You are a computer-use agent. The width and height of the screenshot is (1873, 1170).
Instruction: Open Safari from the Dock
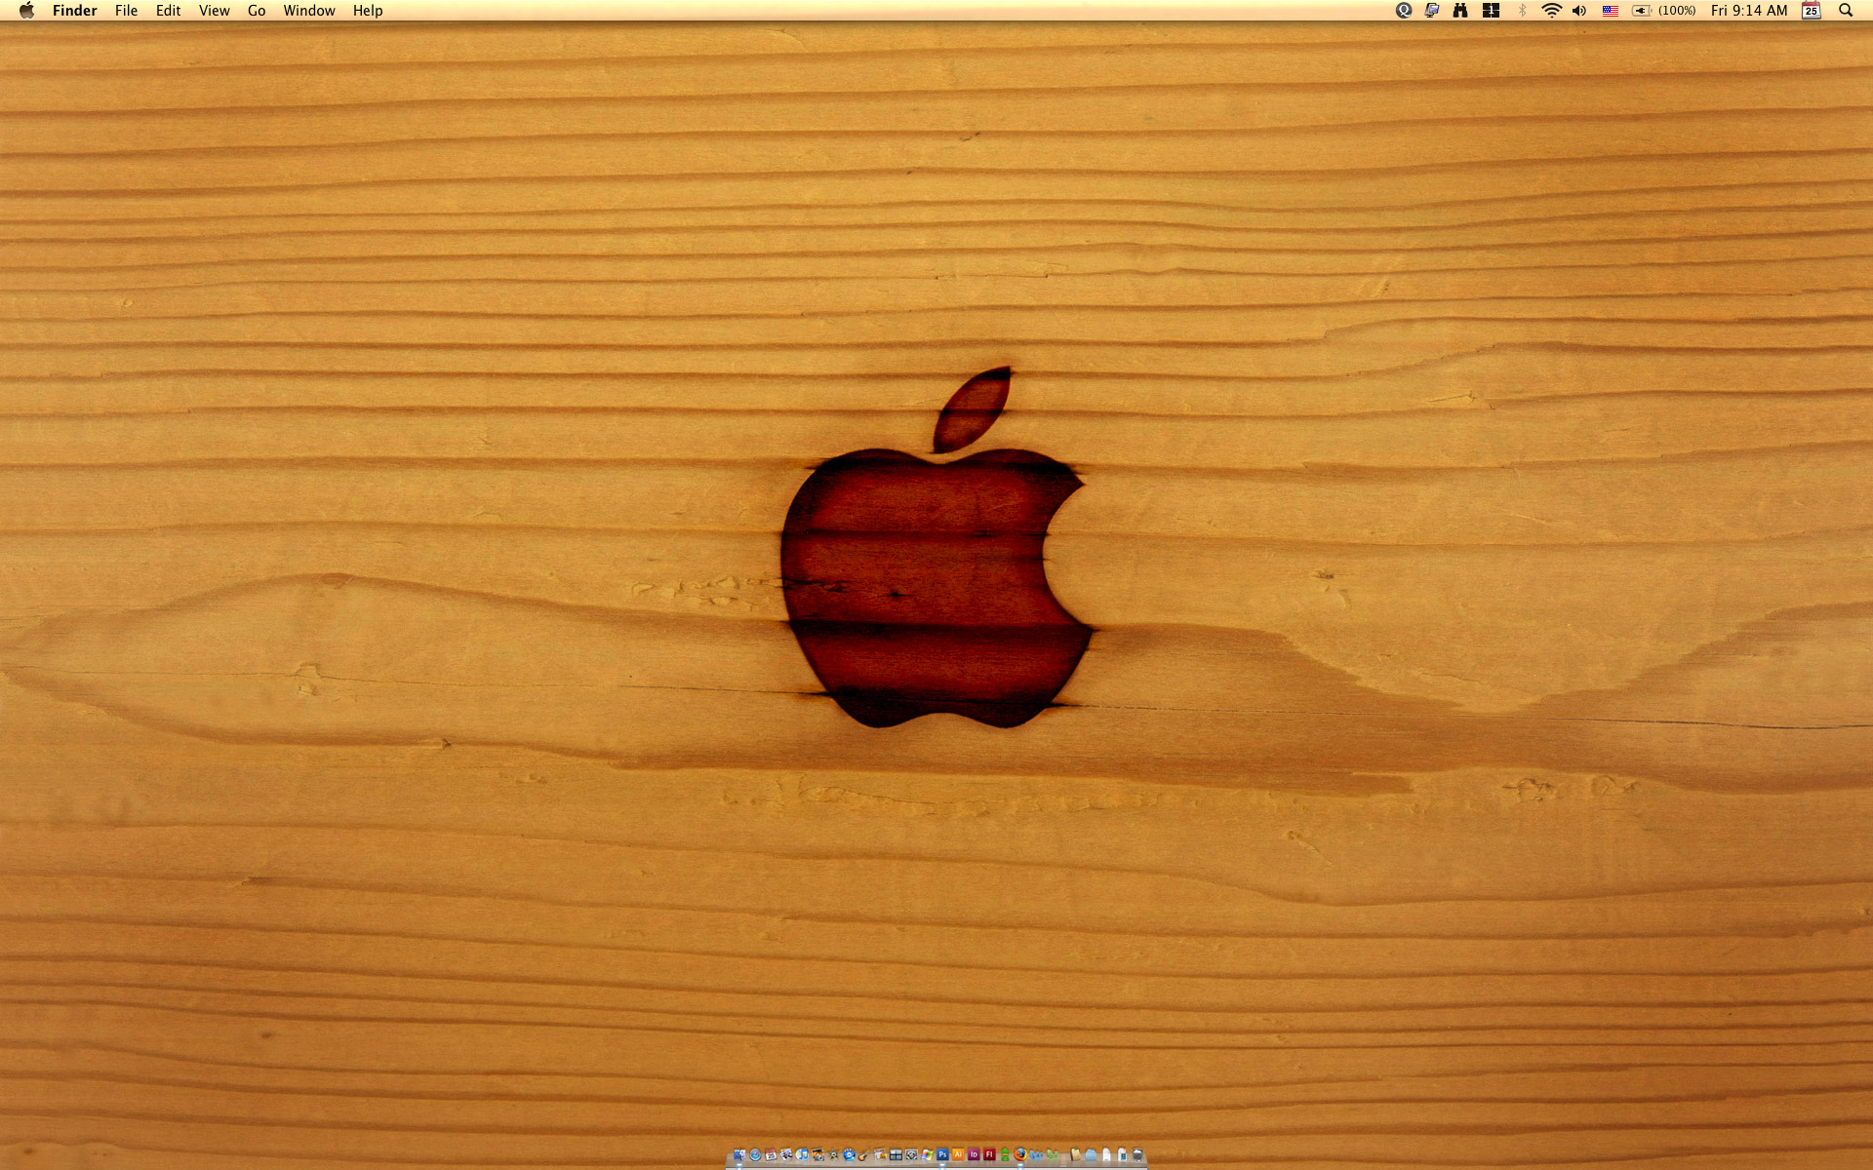(x=755, y=1154)
